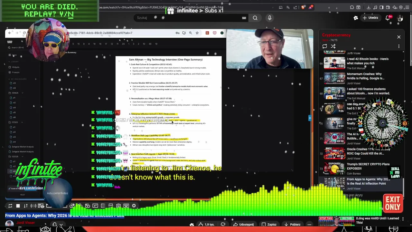
Task: Click reverse-order arrows icon in player toolbar
Action: [26, 206]
